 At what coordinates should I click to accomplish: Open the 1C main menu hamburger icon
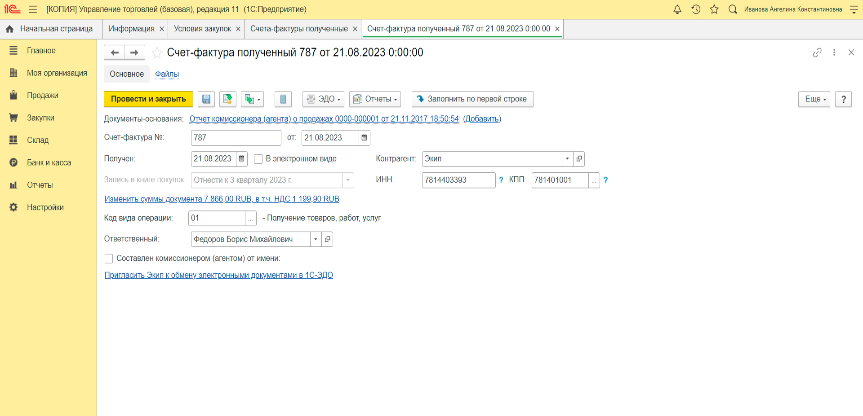point(33,9)
